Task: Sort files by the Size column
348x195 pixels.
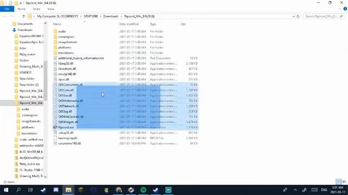Action: (x=183, y=24)
